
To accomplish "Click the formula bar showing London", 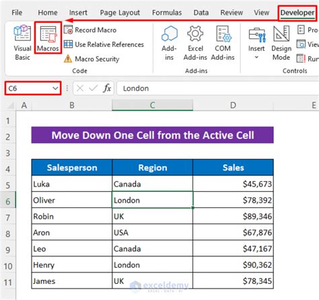I will pos(217,89).
